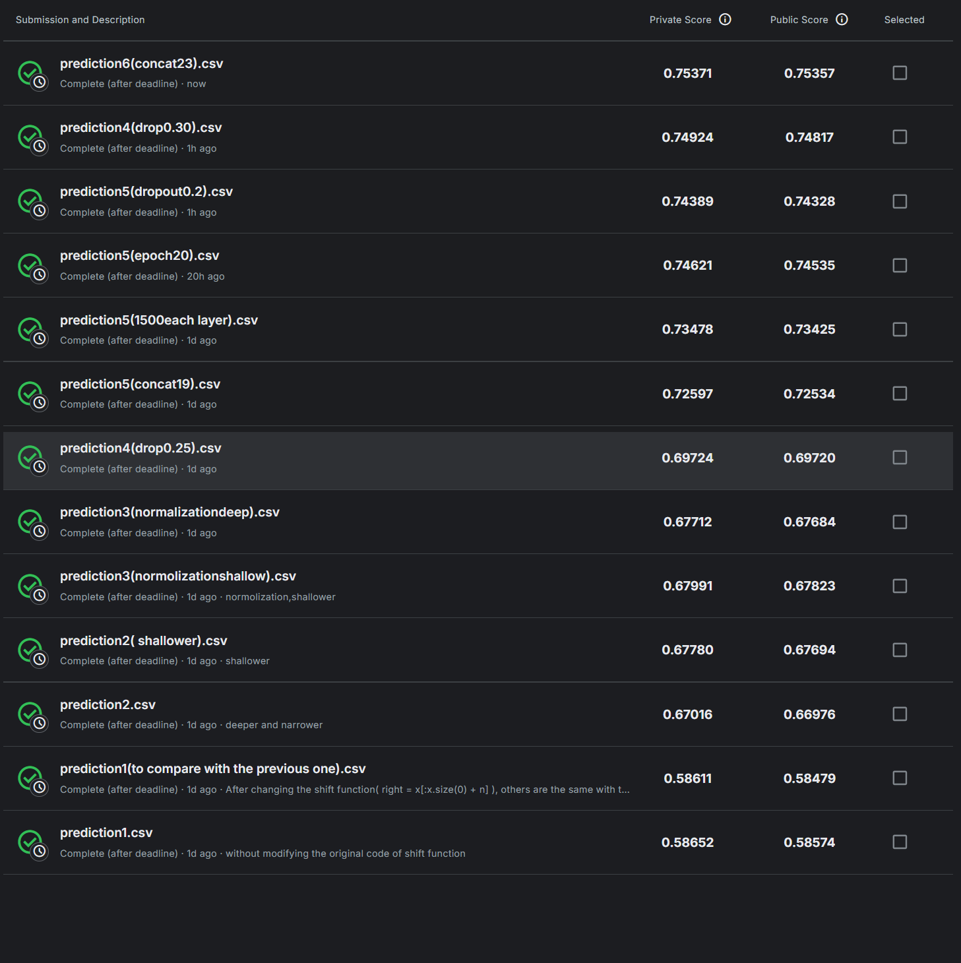Open prediction2( shallower).csv submission
Image resolution: width=961 pixels, height=963 pixels.
point(144,640)
